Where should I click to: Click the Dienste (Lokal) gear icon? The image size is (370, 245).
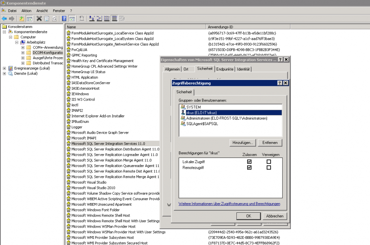[x=10, y=73]
